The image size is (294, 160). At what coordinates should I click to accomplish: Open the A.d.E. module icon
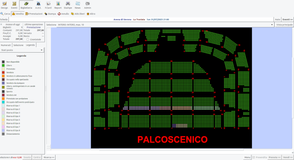(38, 5)
